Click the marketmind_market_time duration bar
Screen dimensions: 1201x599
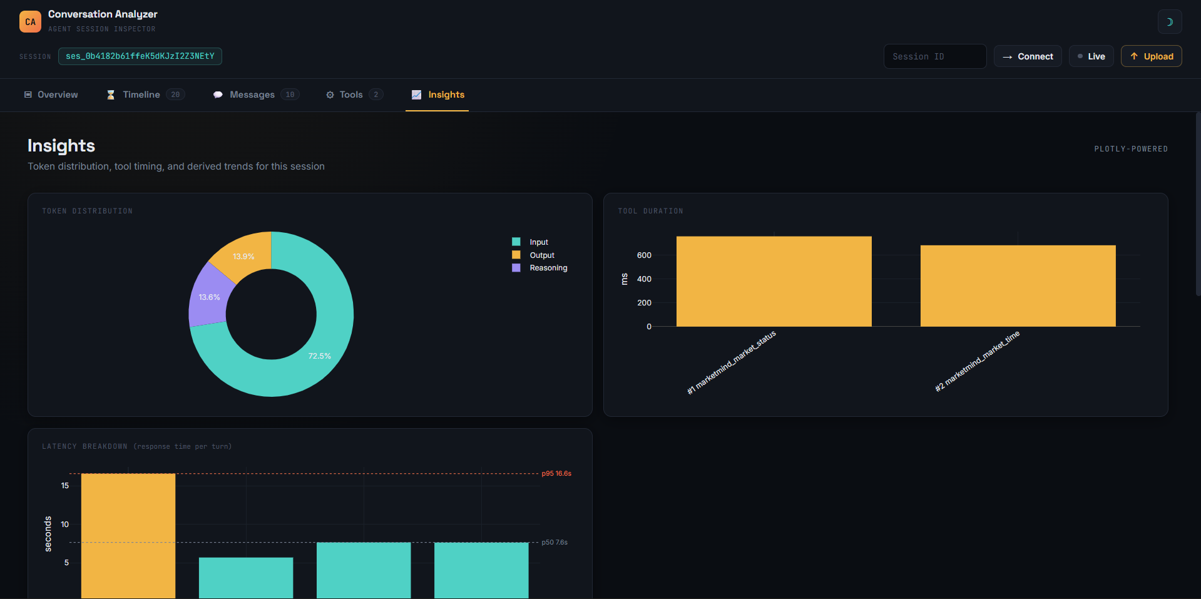(x=1018, y=285)
